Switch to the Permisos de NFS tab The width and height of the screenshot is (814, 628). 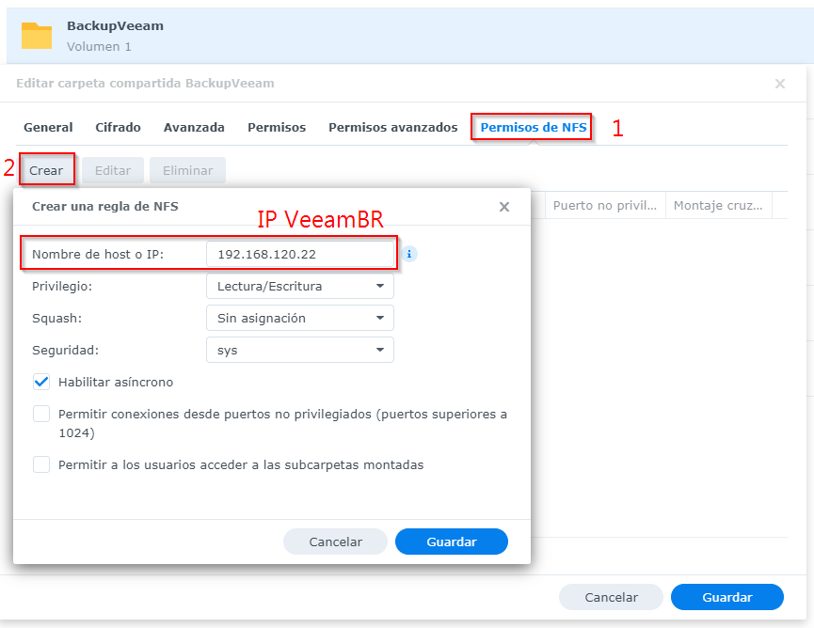(x=533, y=127)
